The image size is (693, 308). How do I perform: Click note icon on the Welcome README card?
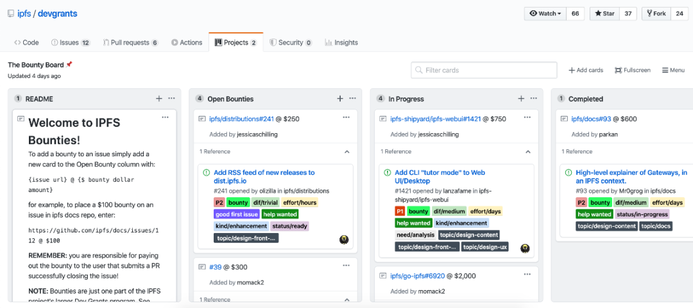[x=21, y=118]
